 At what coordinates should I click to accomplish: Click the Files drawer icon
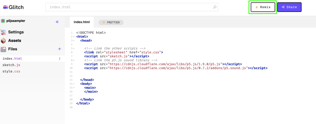coord(3,49)
